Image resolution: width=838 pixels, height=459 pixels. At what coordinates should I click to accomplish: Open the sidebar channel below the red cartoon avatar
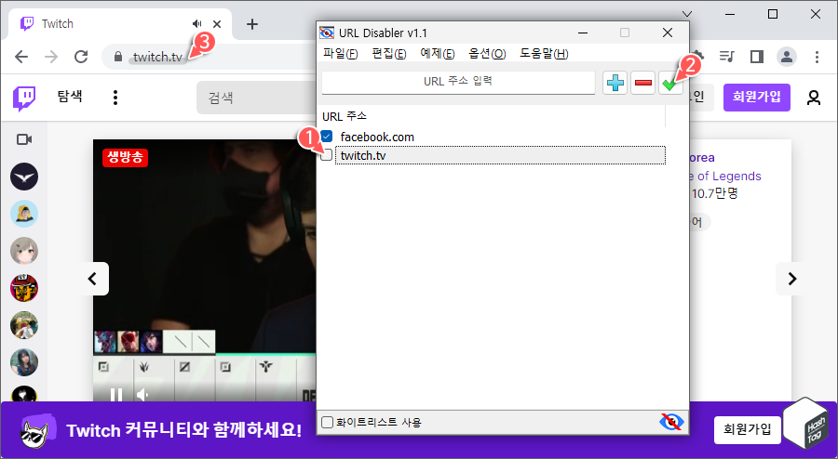(24, 325)
